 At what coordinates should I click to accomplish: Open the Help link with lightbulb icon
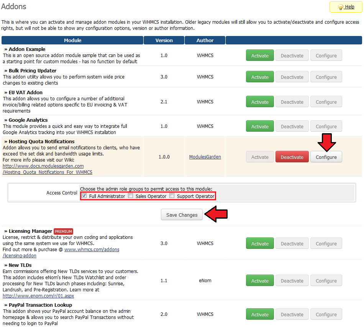[x=346, y=7]
